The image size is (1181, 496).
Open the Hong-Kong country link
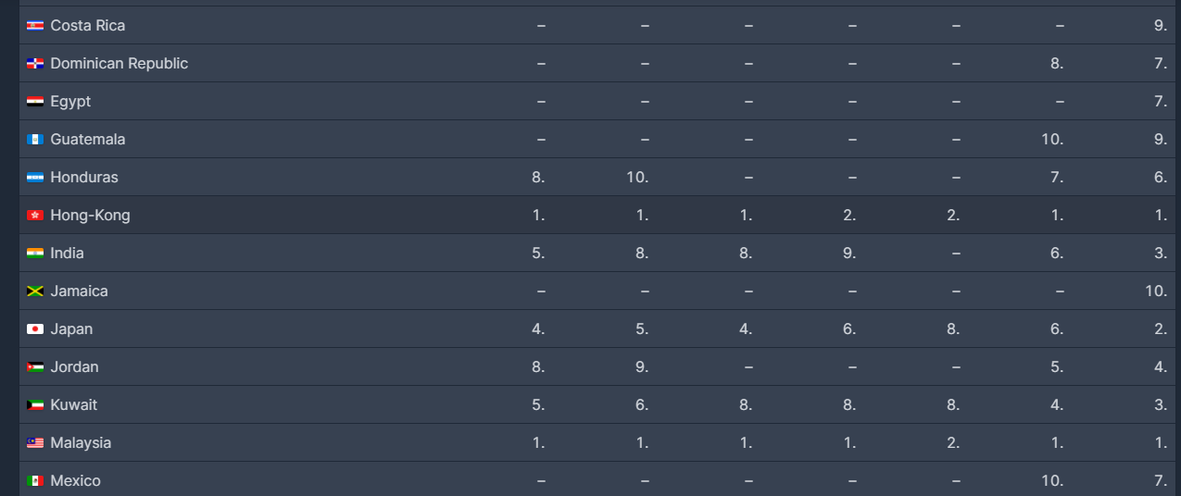[x=90, y=216]
